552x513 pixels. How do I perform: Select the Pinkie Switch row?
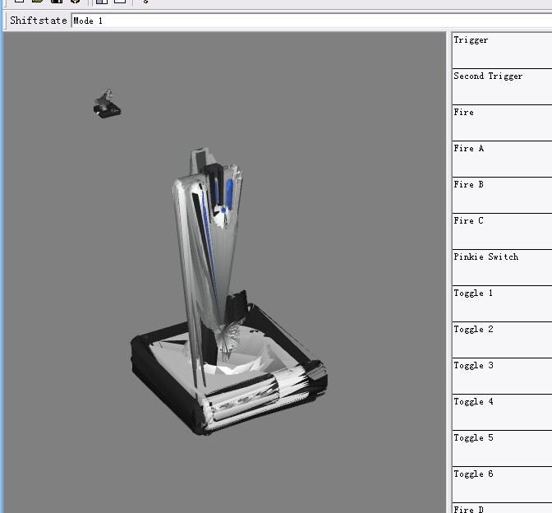point(501,266)
